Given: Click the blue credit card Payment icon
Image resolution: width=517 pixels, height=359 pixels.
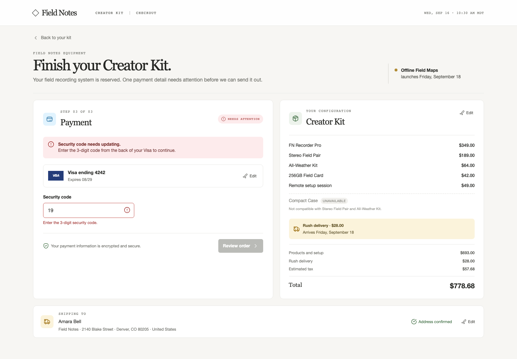Looking at the screenshot, I should click(x=50, y=119).
